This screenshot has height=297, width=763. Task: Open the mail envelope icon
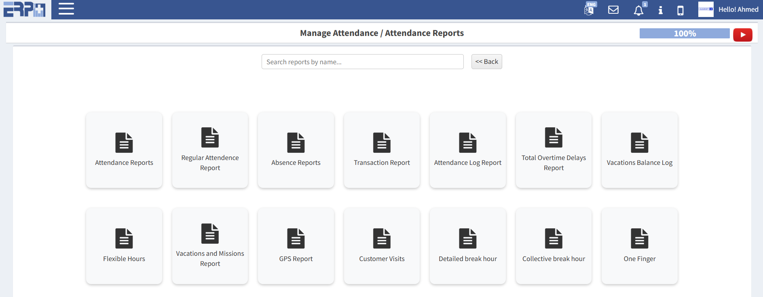613,10
